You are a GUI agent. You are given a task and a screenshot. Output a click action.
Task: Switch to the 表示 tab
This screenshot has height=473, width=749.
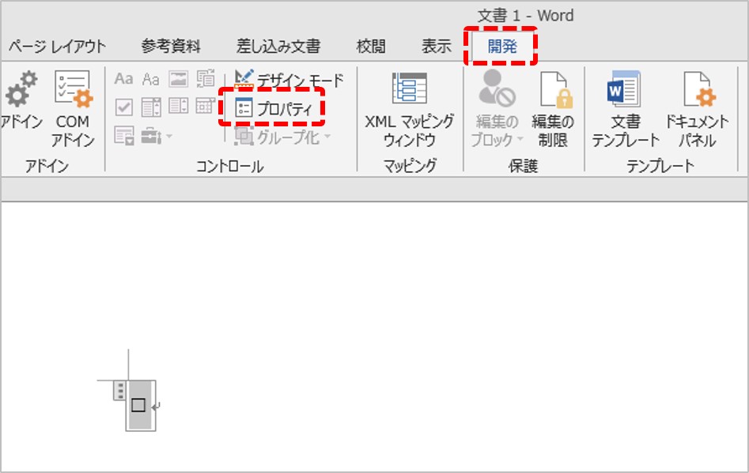coord(436,47)
